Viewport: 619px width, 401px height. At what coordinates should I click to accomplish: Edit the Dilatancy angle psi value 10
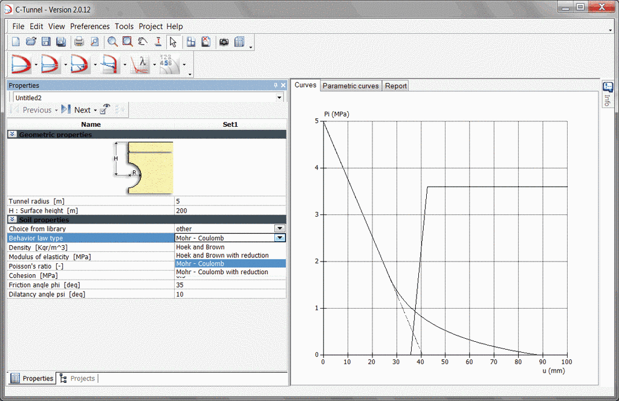pos(230,294)
